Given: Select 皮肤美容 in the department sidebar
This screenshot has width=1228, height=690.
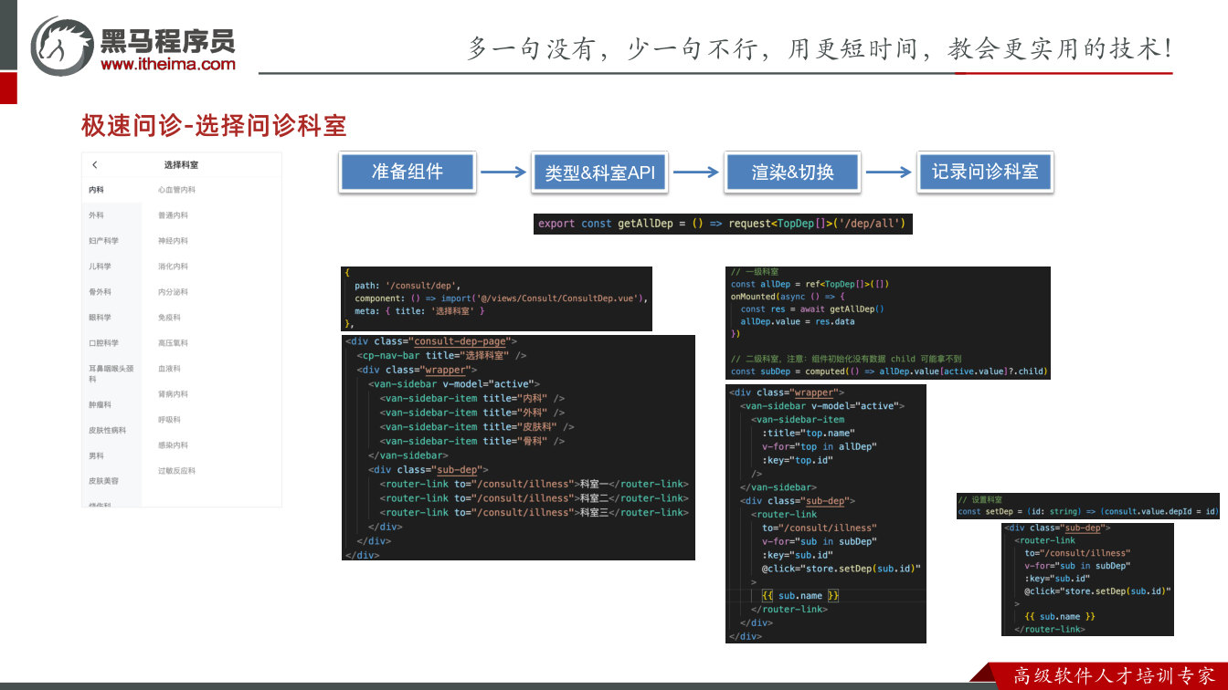Looking at the screenshot, I should click(103, 481).
